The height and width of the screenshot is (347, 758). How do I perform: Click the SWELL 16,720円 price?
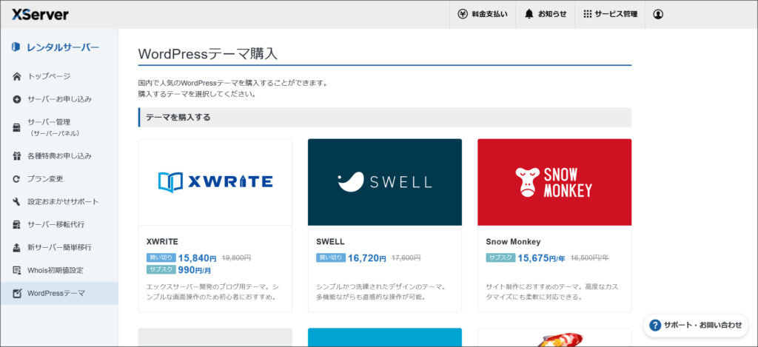coord(367,258)
